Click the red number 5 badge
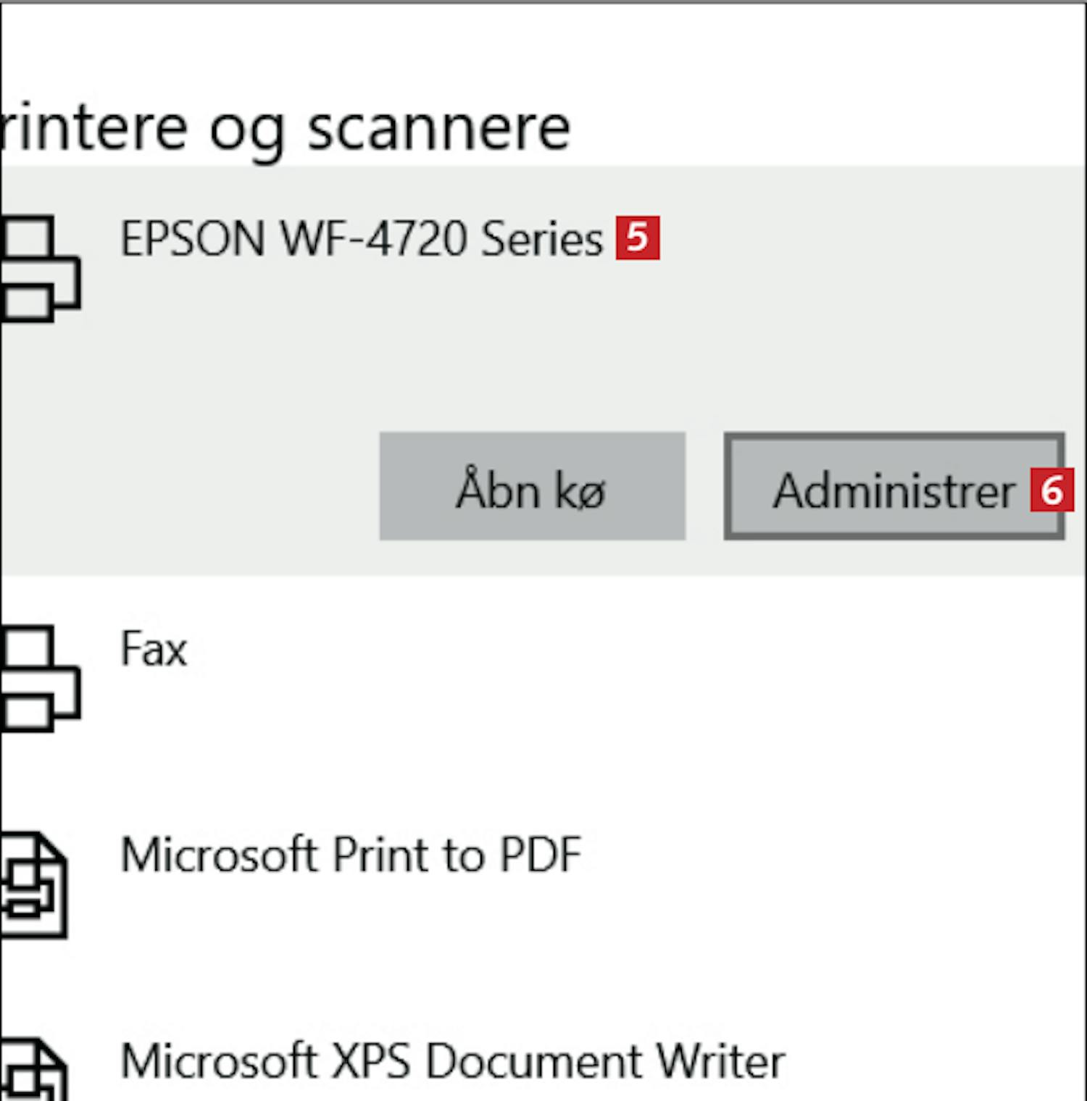 coord(638,237)
